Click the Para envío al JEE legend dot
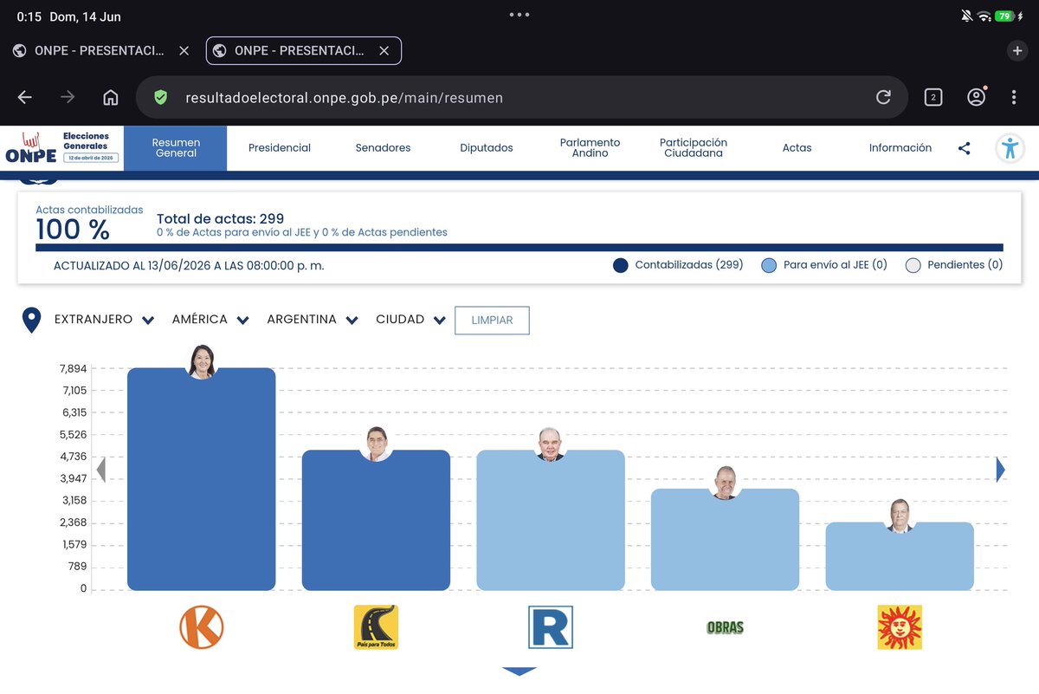The height and width of the screenshot is (694, 1039). tap(769, 265)
